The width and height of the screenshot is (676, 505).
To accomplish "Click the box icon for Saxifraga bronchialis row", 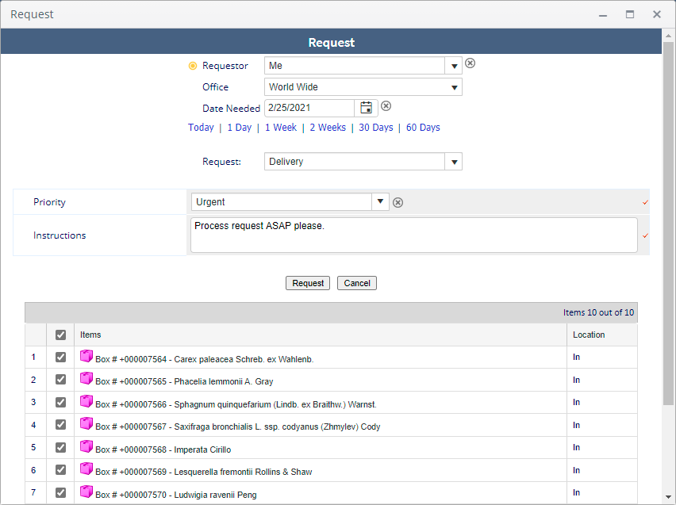I will [x=86, y=423].
